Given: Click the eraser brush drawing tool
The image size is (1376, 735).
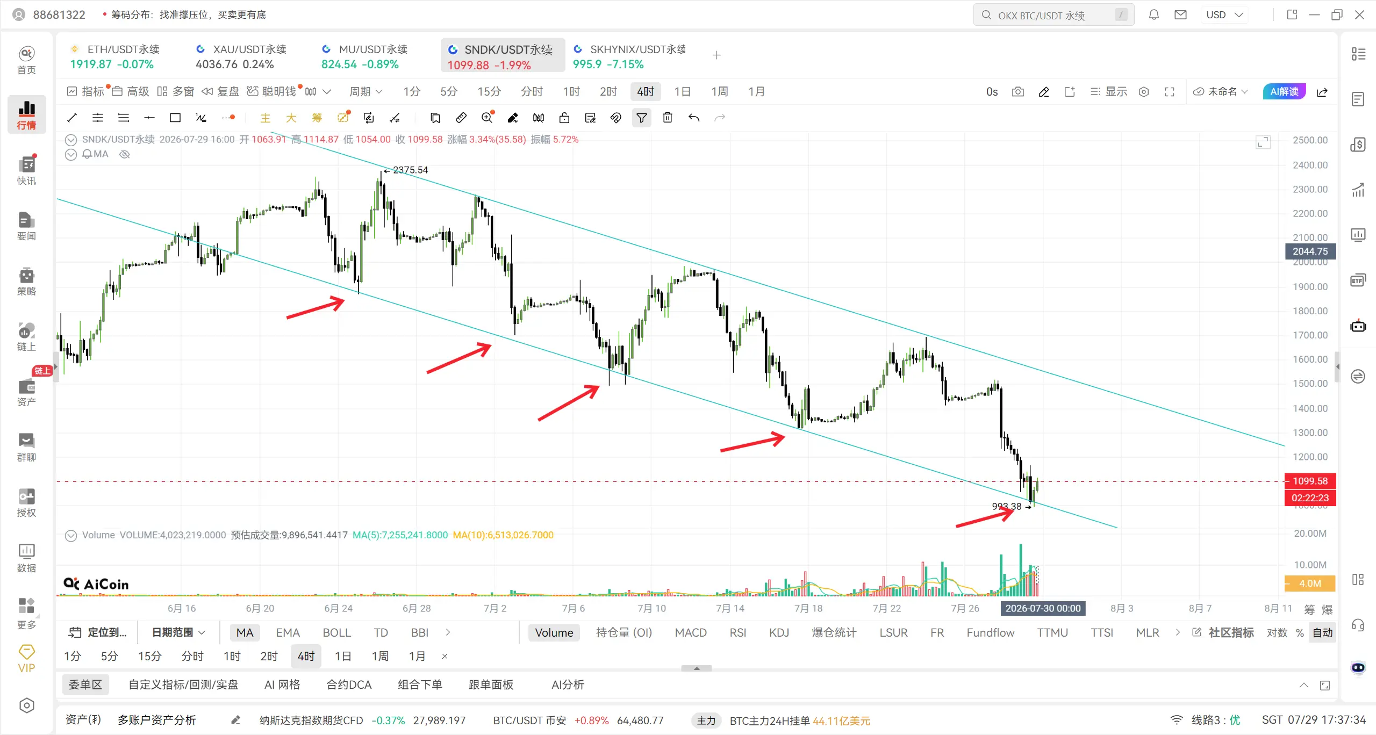Looking at the screenshot, I should [x=513, y=118].
